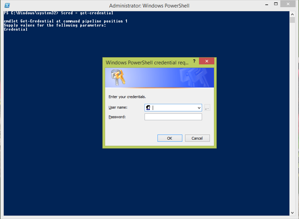Close the PowerShell window
This screenshot has height=219, width=299.
click(288, 4)
